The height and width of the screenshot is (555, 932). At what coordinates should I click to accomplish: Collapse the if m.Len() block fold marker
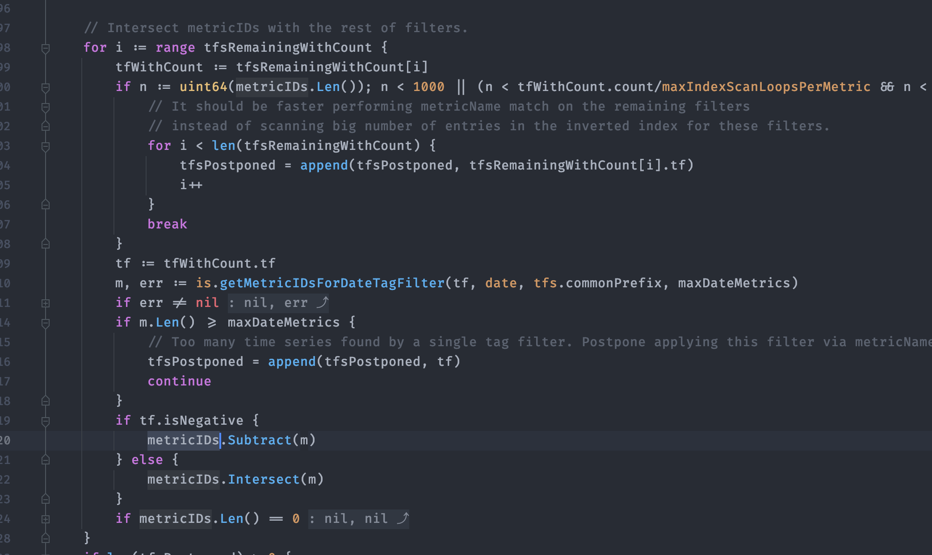point(45,322)
